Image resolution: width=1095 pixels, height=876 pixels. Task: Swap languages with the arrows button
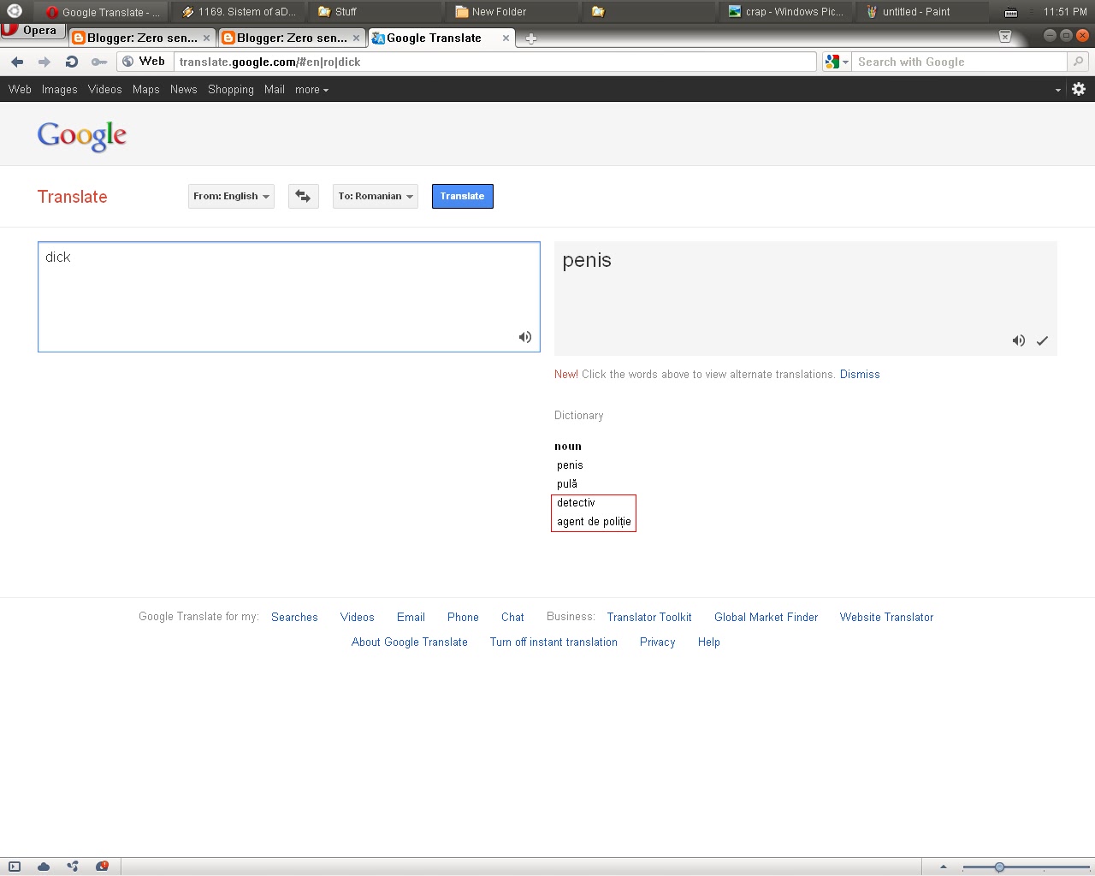point(303,196)
